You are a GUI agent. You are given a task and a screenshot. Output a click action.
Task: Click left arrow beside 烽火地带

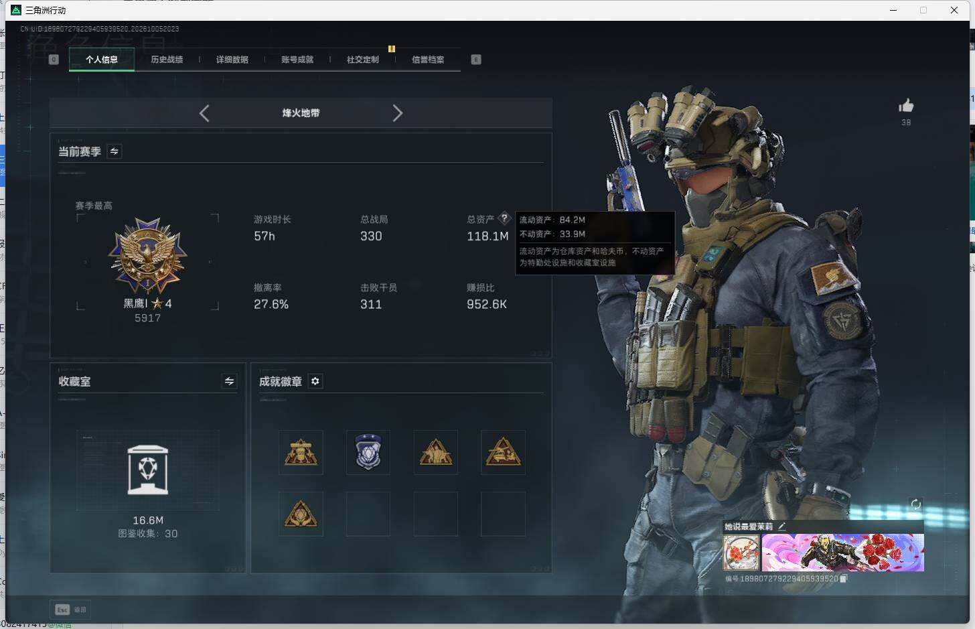204,113
